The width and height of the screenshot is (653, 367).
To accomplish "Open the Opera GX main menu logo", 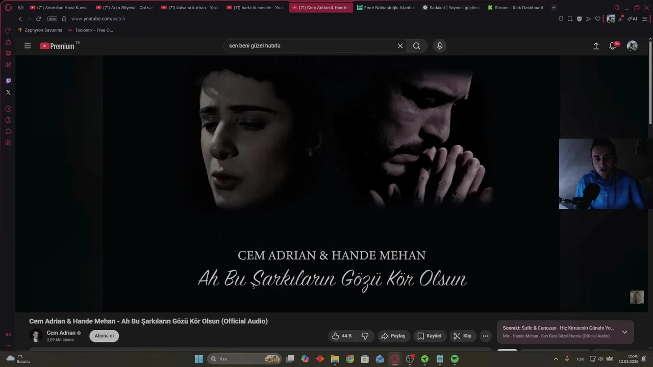I will [x=8, y=8].
